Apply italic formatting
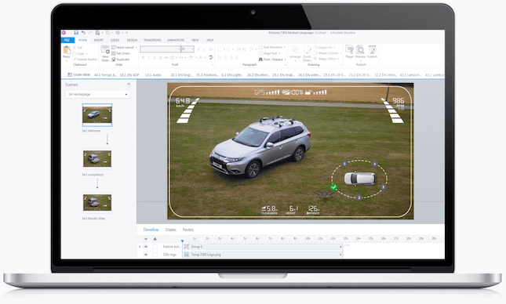506x304 pixels. click(148, 57)
